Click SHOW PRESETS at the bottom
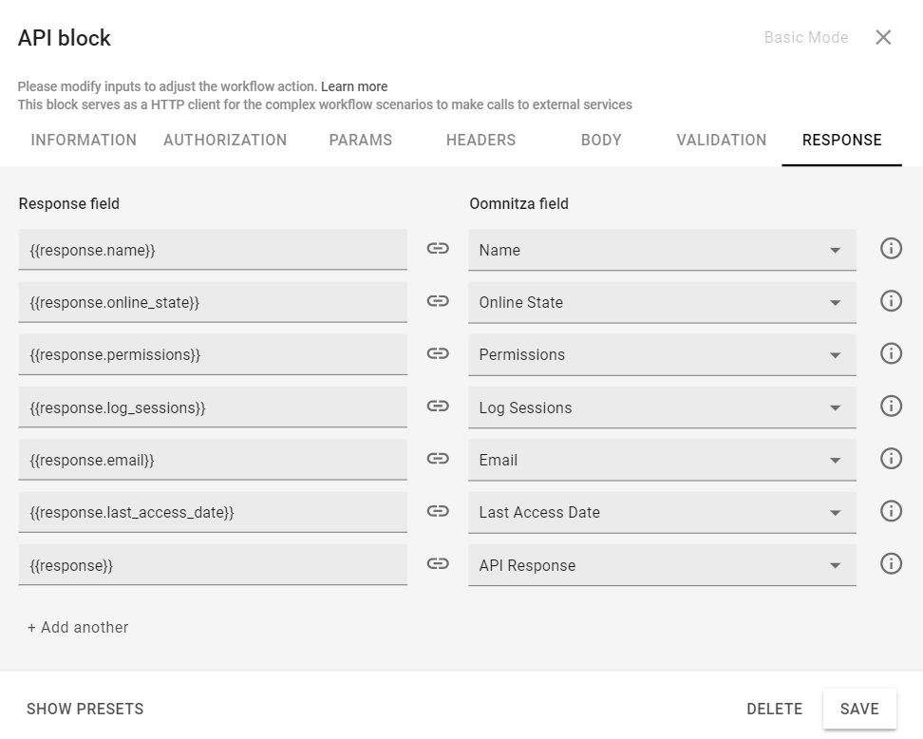The image size is (923, 739). pyautogui.click(x=85, y=708)
